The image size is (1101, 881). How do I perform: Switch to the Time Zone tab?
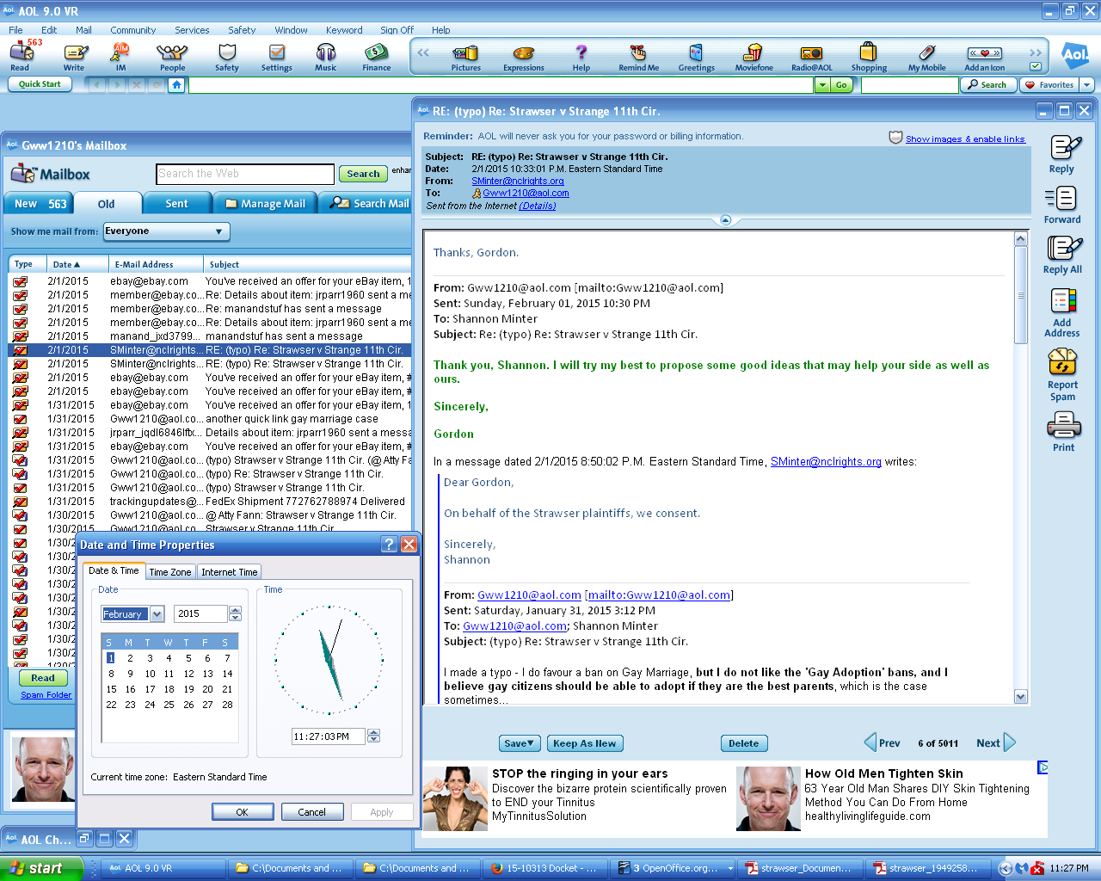click(x=170, y=572)
